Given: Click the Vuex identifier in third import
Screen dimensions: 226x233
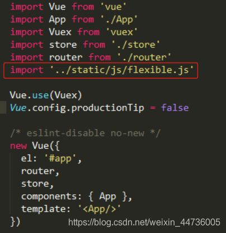Looking at the screenshot, I should (60, 32).
